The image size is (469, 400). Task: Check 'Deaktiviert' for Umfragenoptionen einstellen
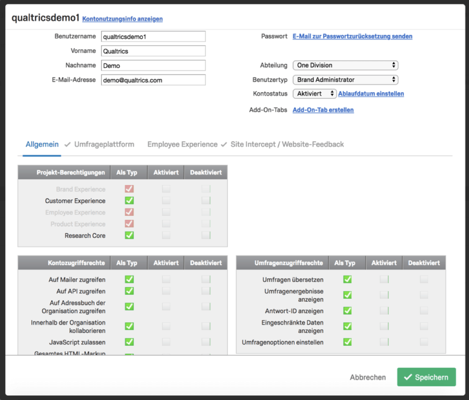pos(424,342)
